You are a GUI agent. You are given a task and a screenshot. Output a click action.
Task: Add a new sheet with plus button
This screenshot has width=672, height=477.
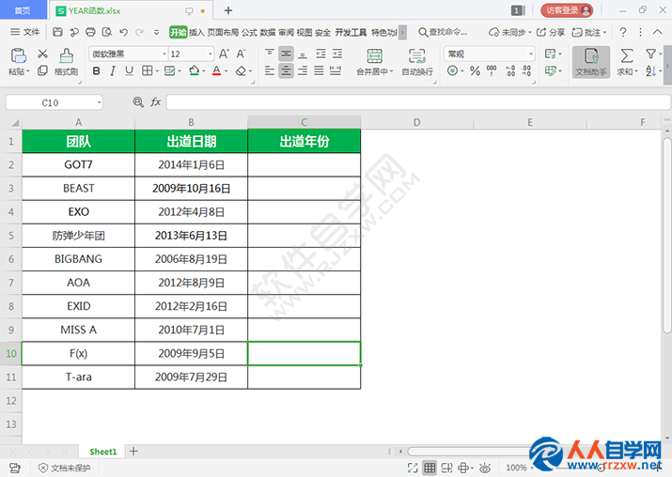[x=133, y=451]
